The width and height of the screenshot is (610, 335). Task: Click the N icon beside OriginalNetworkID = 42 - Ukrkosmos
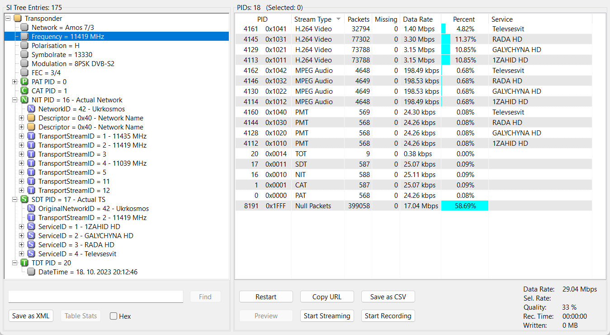pyautogui.click(x=31, y=209)
